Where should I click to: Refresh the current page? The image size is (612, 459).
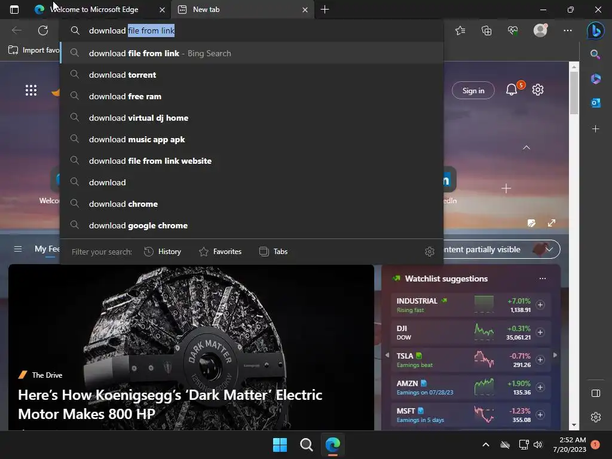coord(43,30)
